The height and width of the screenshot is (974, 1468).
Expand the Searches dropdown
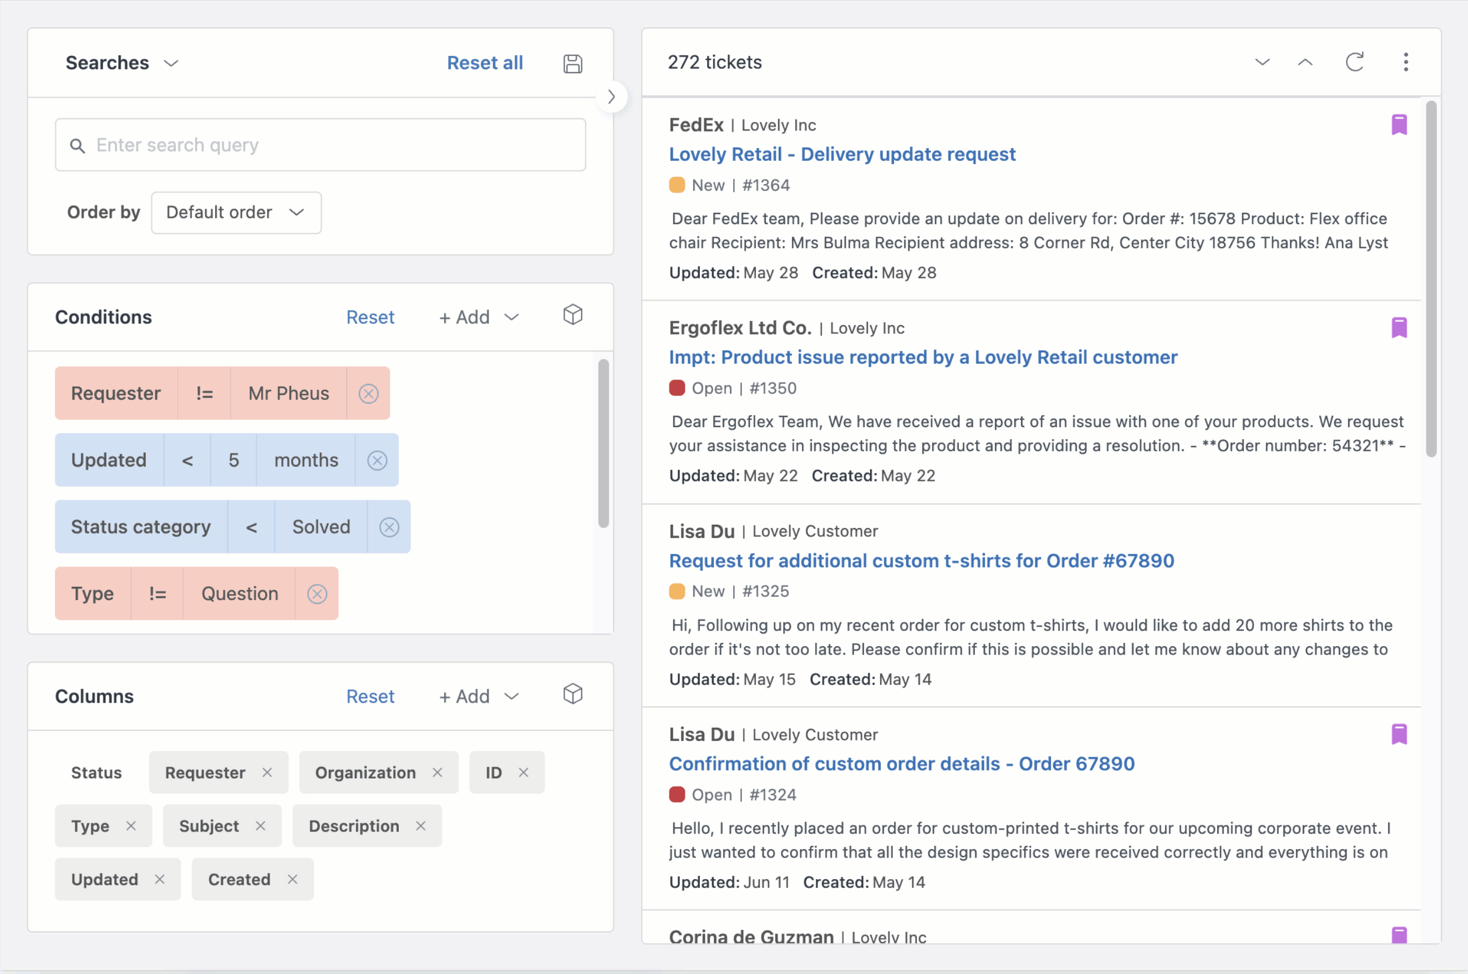123,63
